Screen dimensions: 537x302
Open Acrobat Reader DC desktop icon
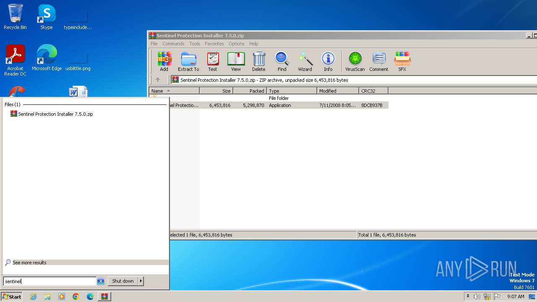[15, 61]
